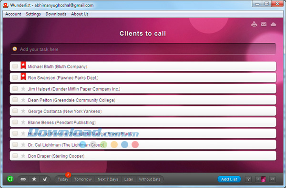The image size is (286, 188).
Task: Show tasks Without Date
Action: pos(150,179)
